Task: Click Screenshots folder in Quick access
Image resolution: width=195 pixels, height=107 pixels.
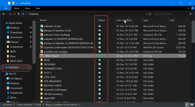Action: click(17, 47)
